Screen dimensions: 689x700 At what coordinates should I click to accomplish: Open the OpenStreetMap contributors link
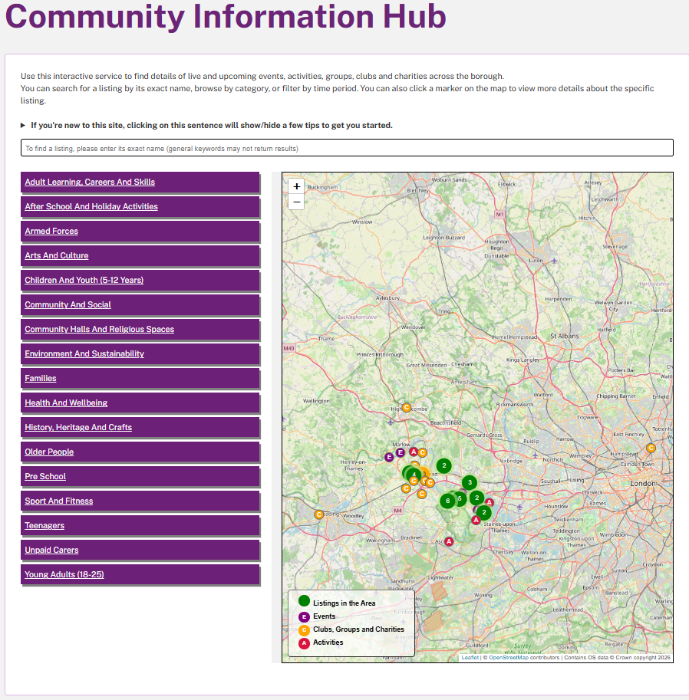coord(509,658)
